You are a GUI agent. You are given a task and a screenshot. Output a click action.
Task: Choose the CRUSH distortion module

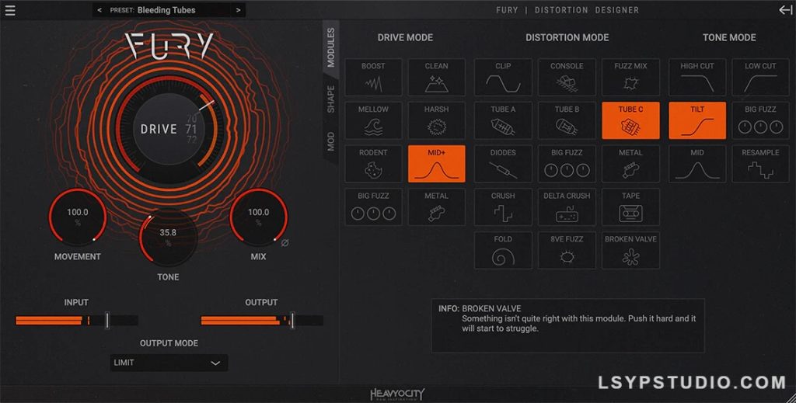tap(503, 207)
